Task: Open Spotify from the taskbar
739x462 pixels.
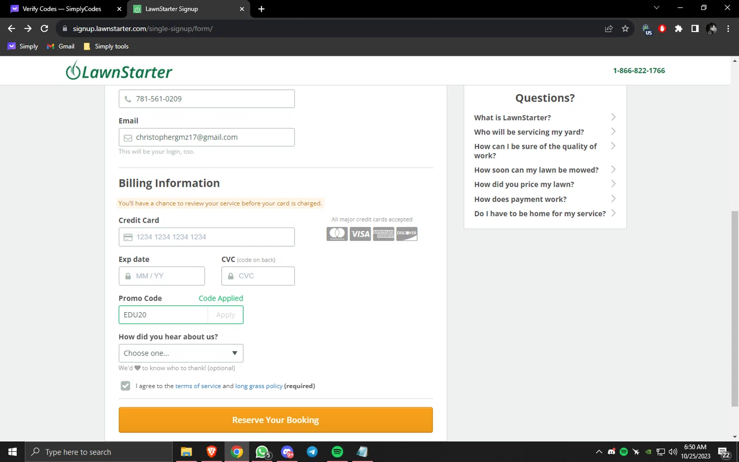Action: click(x=337, y=452)
